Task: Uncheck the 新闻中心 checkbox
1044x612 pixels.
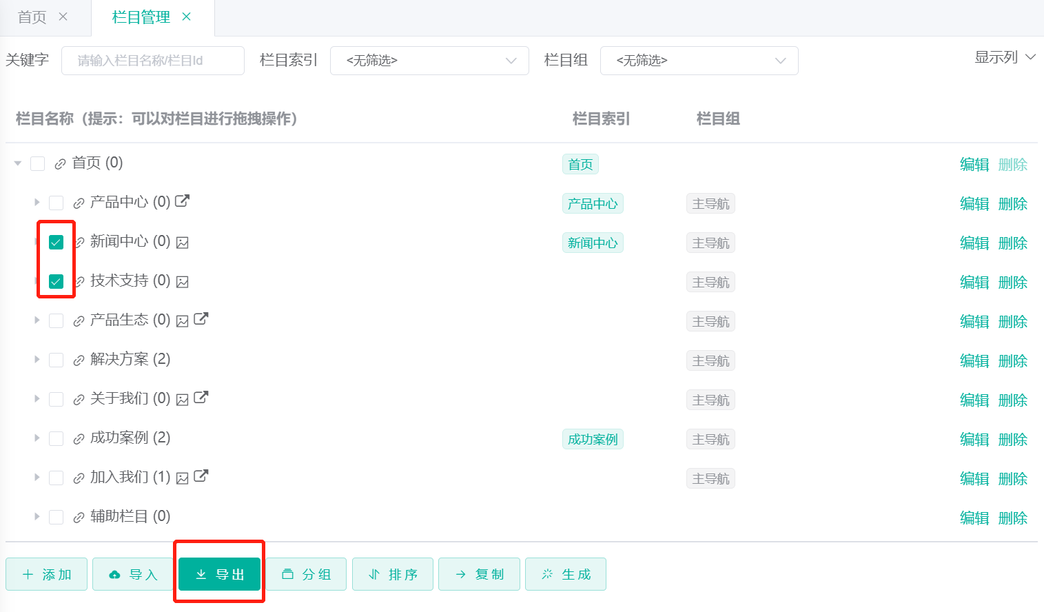Action: [57, 242]
